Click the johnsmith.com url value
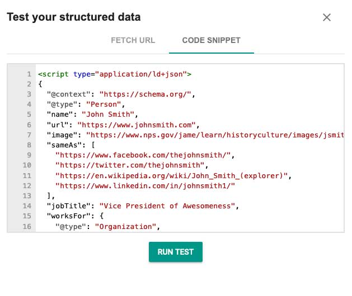This screenshot has height=296, width=352. (x=136, y=125)
